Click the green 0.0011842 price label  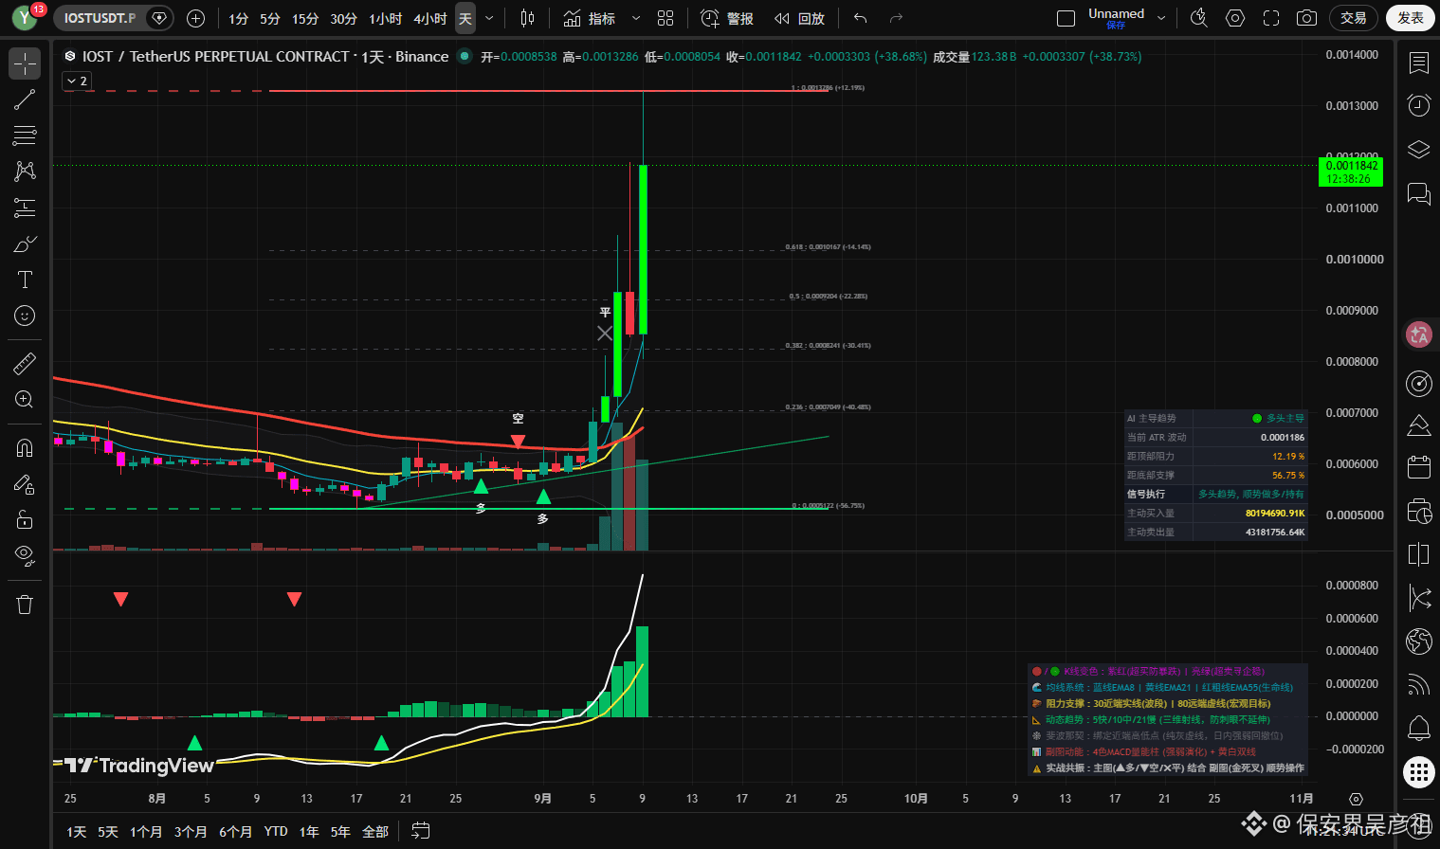click(x=1351, y=172)
